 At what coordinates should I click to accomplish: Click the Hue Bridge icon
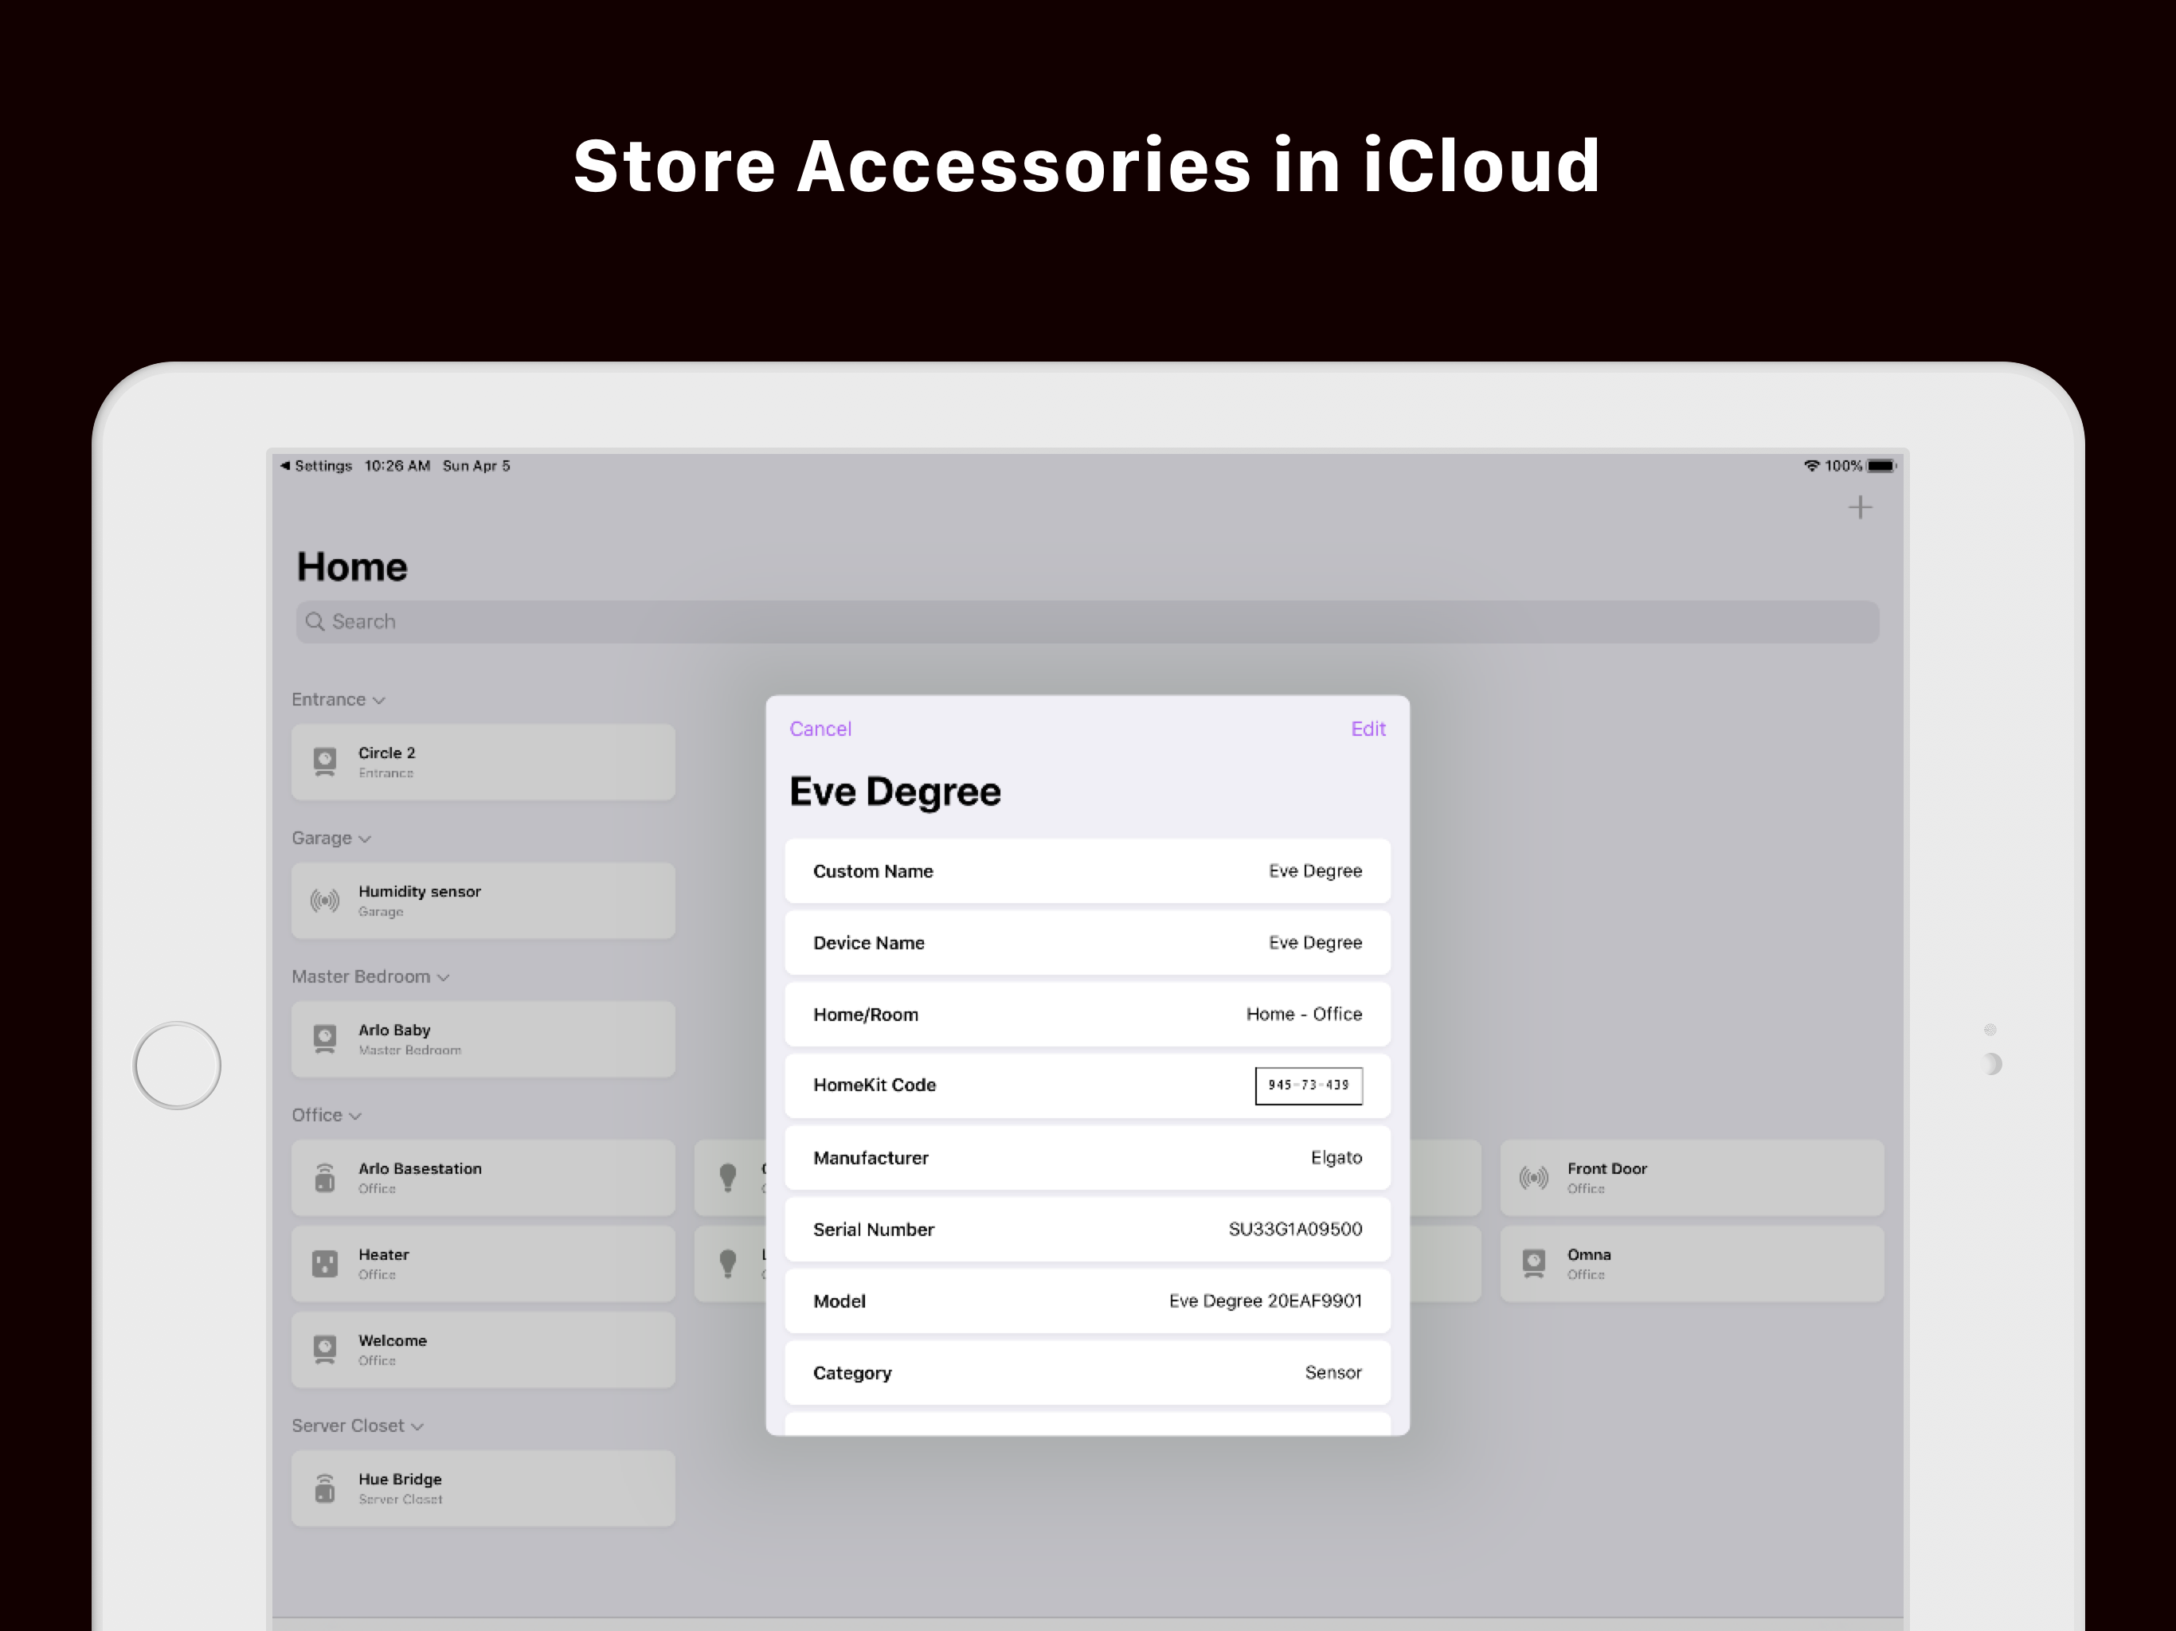[x=325, y=1488]
